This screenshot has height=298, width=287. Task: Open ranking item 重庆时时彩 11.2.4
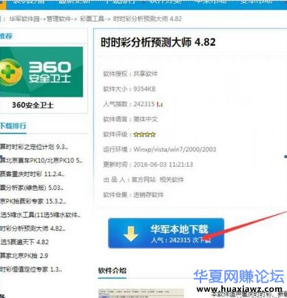[x=32, y=174]
